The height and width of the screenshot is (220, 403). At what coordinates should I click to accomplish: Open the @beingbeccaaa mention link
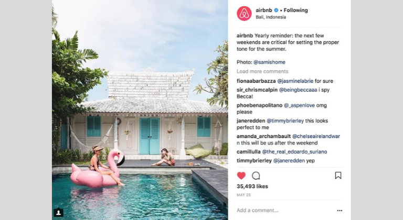coord(298,90)
